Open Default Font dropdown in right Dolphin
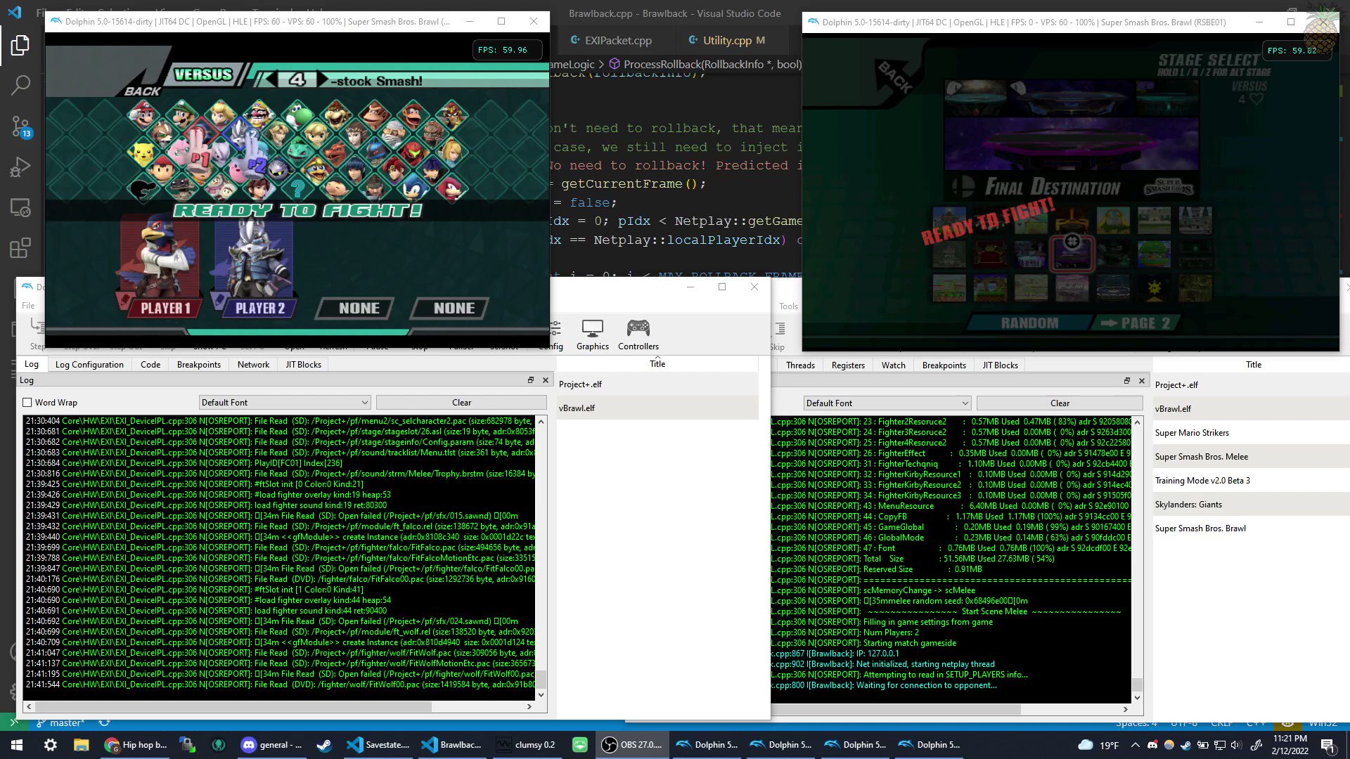 pos(887,403)
